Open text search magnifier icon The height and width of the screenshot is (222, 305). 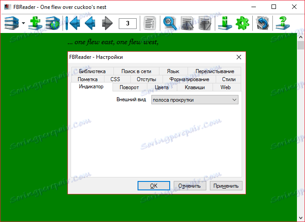tap(170, 23)
